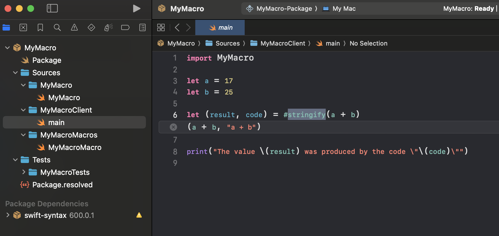
Task: Click the value 17 on line 3
Action: point(228,81)
